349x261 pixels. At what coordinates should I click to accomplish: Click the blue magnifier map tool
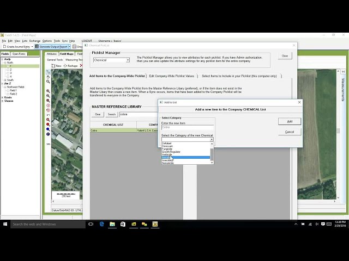coord(48,129)
